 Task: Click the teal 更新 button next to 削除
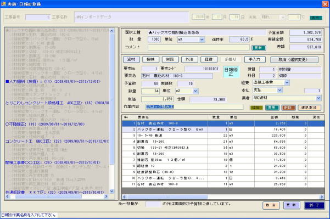[x=272, y=108]
